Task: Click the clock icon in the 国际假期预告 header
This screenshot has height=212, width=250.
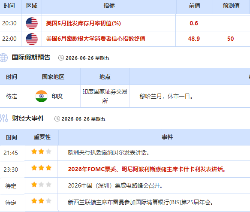Action: pyautogui.click(x=61, y=58)
